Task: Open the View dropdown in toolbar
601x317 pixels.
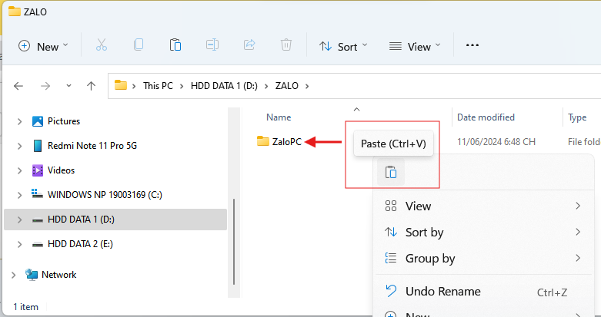Action: coord(415,46)
